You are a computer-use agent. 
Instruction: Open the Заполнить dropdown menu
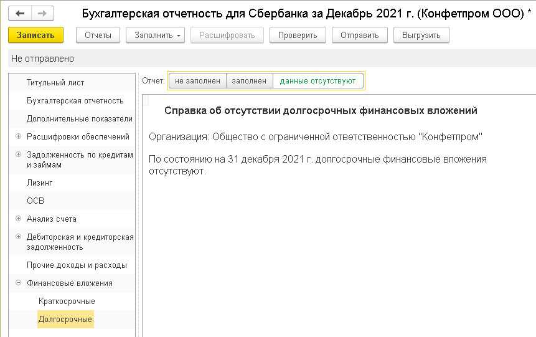(159, 36)
